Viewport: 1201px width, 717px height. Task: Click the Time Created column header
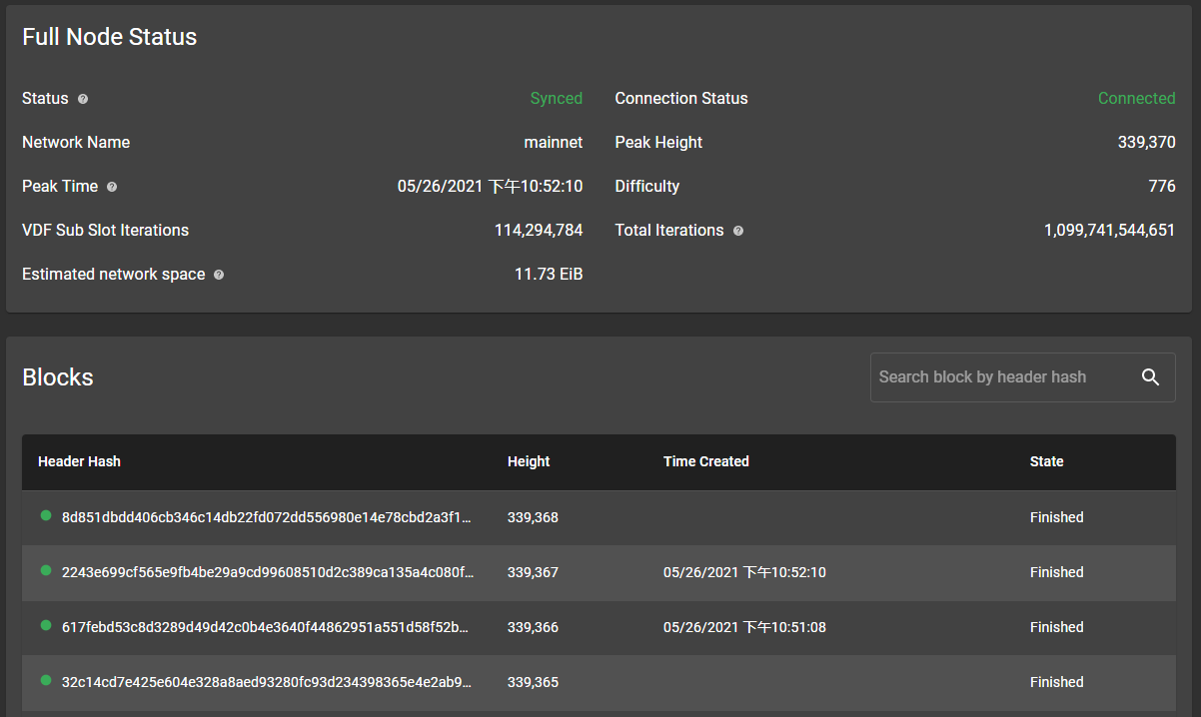point(706,461)
